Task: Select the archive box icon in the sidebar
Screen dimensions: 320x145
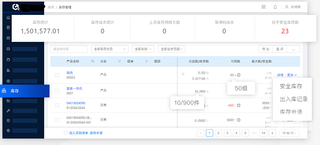Action: pyautogui.click(x=8, y=38)
